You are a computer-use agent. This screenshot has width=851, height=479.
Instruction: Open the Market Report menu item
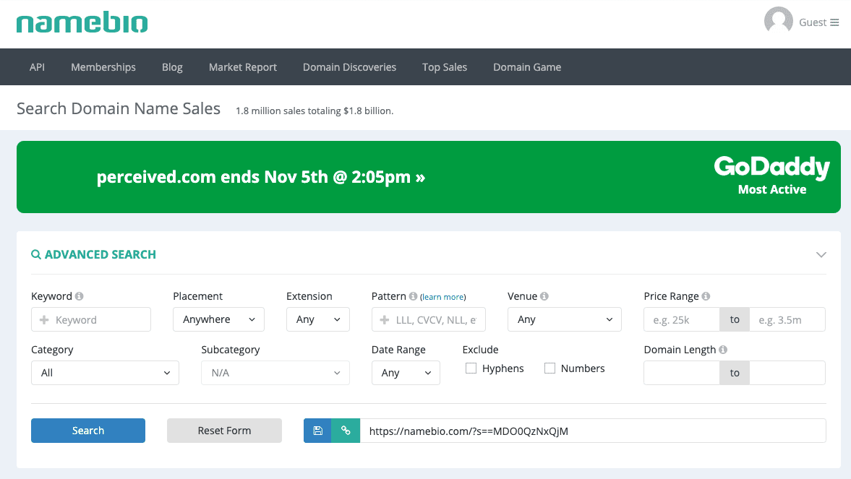[243, 67]
